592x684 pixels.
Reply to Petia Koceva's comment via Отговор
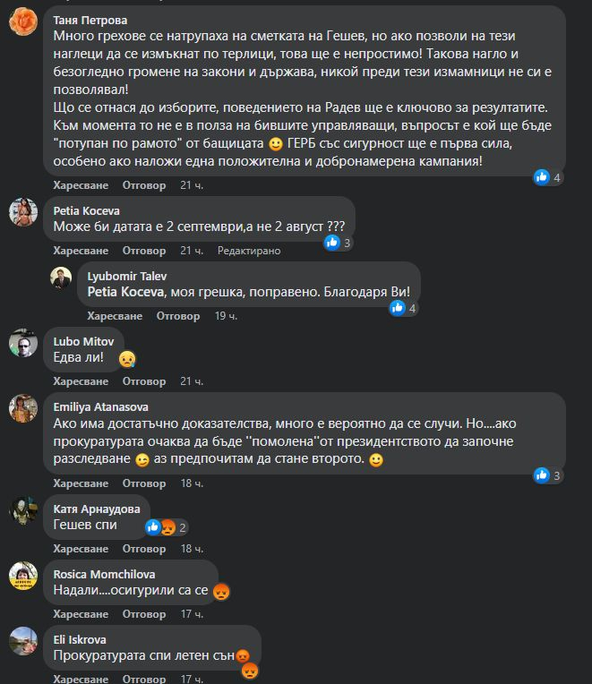(x=144, y=251)
